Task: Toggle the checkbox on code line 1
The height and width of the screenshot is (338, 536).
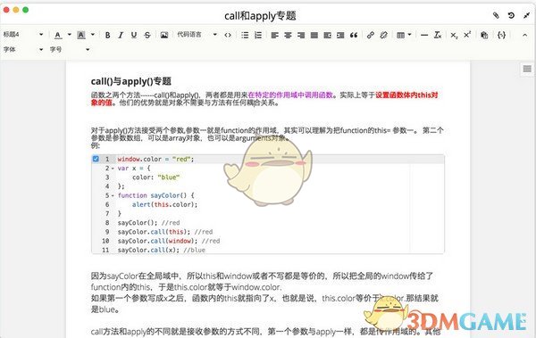Action: coord(96,159)
